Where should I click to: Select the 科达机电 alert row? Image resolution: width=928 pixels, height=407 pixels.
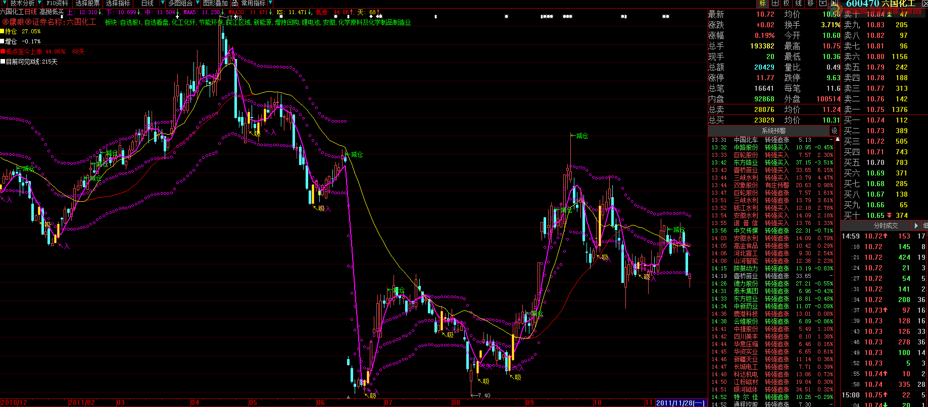[x=772, y=374]
